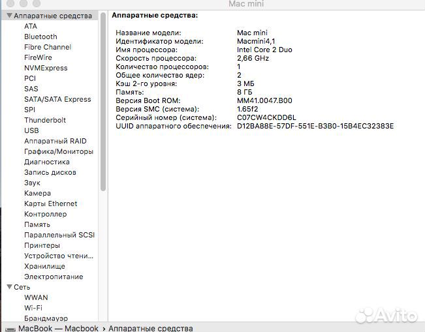Click processor name Intel Core 2 Duo

(264, 50)
